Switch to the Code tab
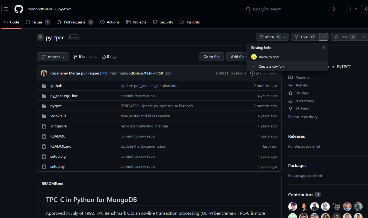The image size is (368, 218). click(11, 22)
